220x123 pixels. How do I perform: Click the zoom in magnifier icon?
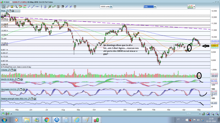[x=217, y=114]
